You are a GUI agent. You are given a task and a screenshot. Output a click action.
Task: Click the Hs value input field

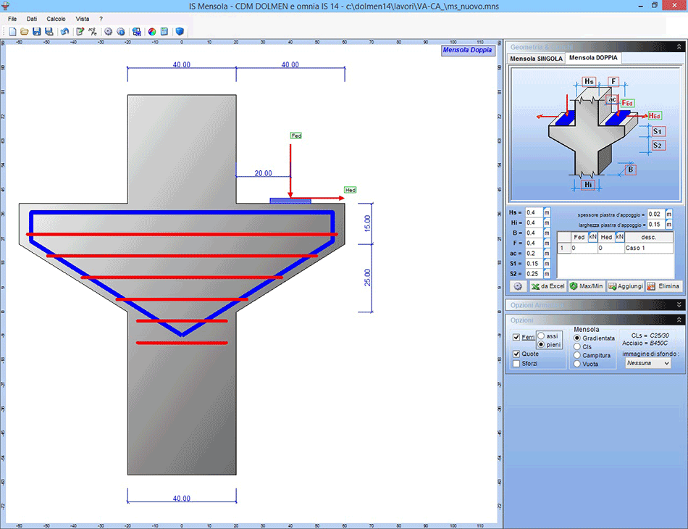(534, 212)
